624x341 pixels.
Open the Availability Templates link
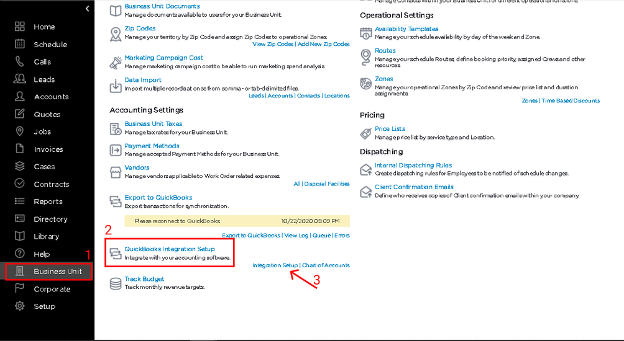(406, 29)
